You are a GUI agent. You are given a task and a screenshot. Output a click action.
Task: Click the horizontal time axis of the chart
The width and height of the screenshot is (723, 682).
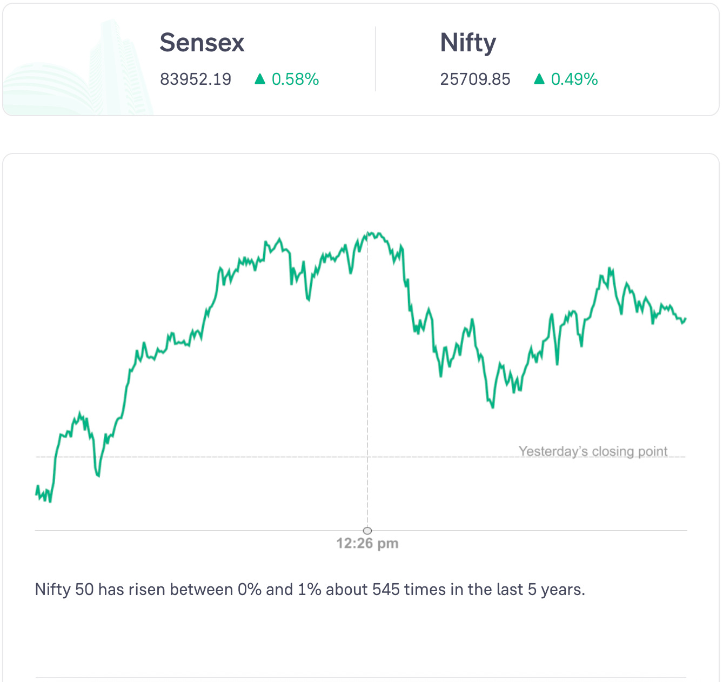coord(216,531)
